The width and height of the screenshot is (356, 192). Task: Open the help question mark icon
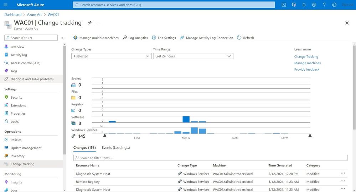[x=324, y=5]
